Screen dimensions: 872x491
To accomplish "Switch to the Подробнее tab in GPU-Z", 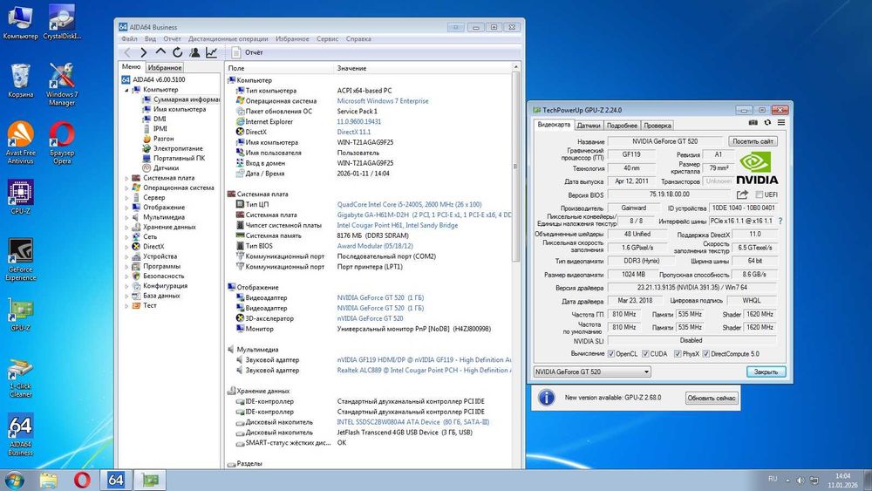I will 622,126.
